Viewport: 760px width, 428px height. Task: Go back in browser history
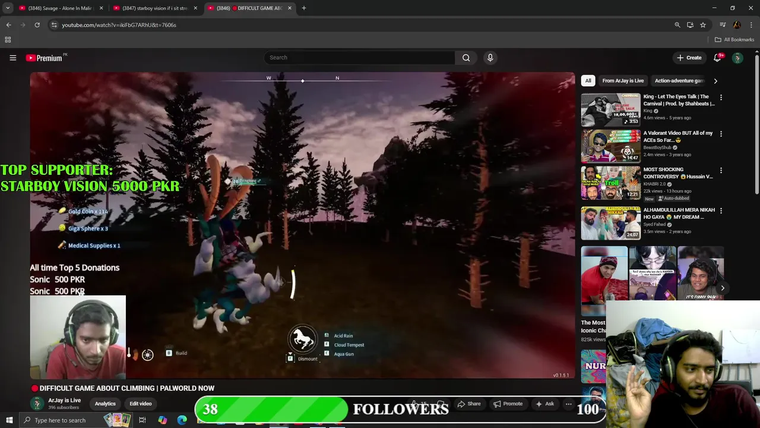pyautogui.click(x=8, y=25)
